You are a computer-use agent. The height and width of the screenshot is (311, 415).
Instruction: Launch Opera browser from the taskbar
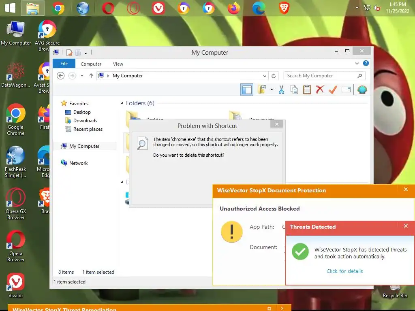(x=108, y=8)
